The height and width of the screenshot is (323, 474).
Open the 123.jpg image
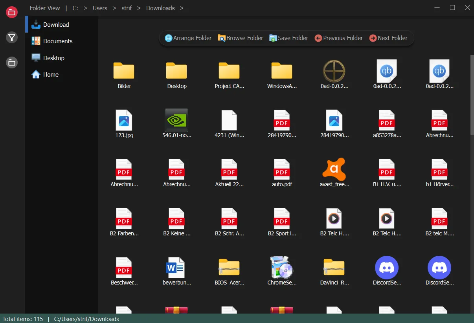point(124,123)
